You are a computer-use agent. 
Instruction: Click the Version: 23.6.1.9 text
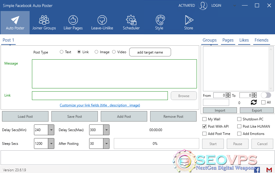pos(15,170)
